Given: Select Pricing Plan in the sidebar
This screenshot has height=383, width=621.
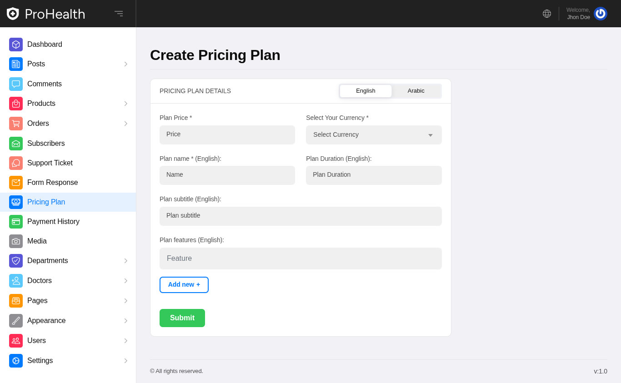Looking at the screenshot, I should [46, 202].
